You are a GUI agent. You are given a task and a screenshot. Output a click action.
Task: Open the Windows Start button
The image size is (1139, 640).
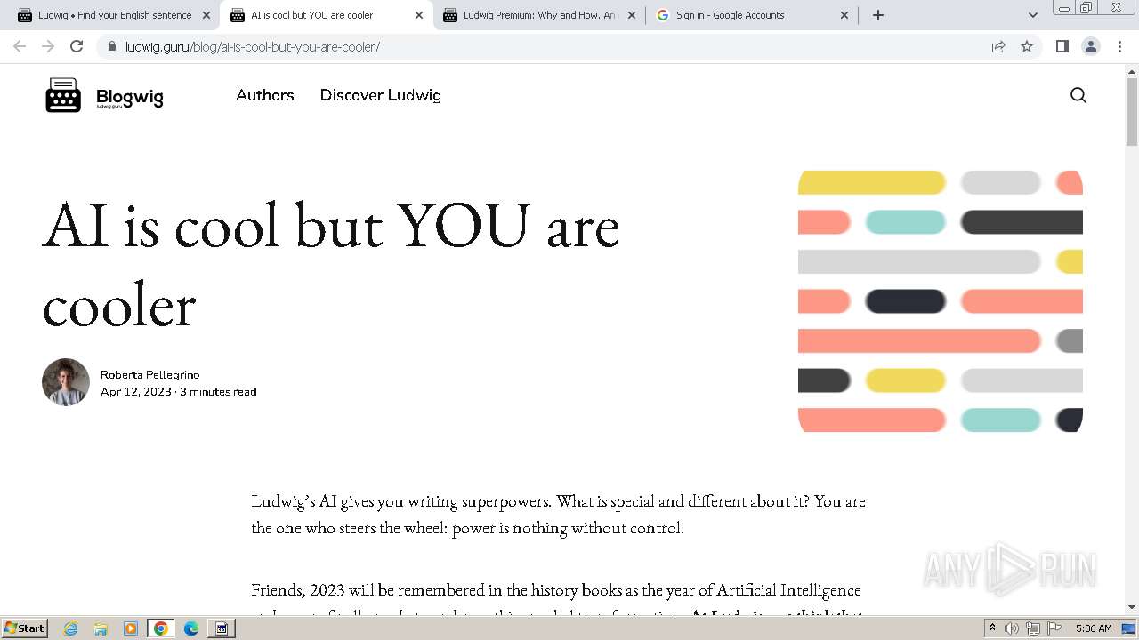pyautogui.click(x=24, y=628)
